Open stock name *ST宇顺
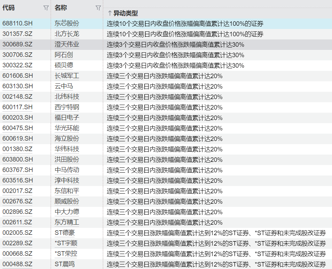Screen dimensions: 332x269 click(x=66, y=243)
